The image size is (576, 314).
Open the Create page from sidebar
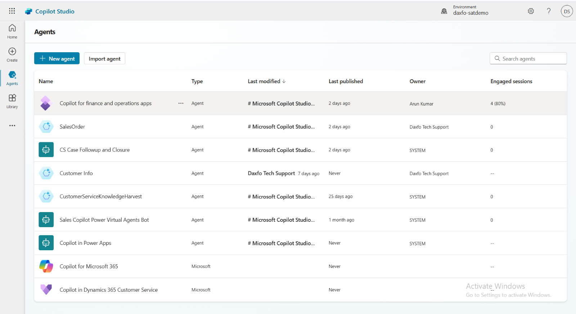tap(12, 55)
